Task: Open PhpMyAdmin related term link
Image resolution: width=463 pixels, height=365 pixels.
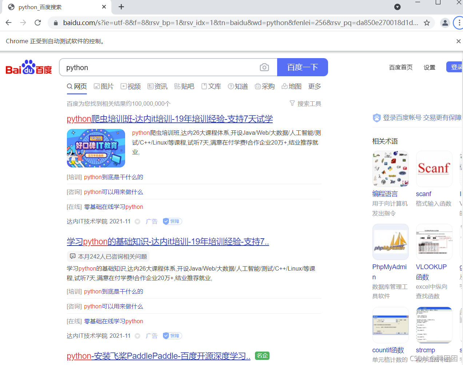Action: (x=390, y=272)
